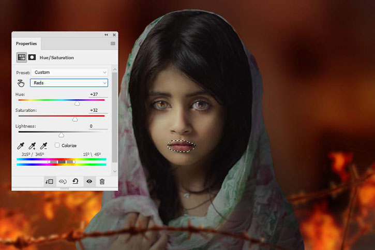
Task: Click the Lightness: label
Action: click(25, 126)
